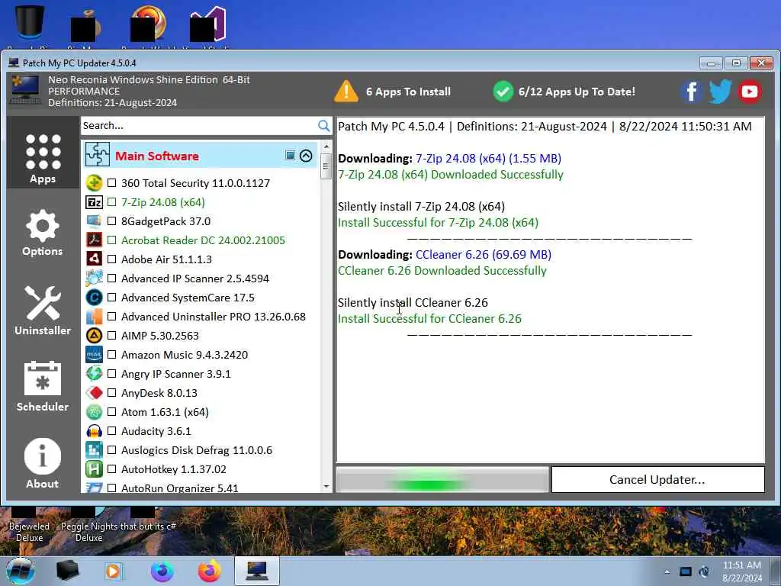Open the Scheduler section
This screenshot has width=781, height=586.
[43, 386]
